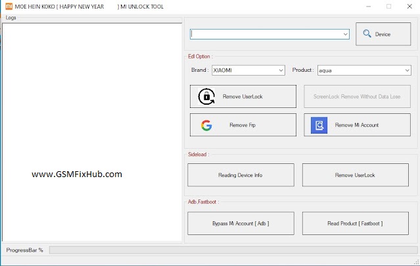Open the device port combo box arrow
Screen dimensions: 420x266
tap(346, 34)
